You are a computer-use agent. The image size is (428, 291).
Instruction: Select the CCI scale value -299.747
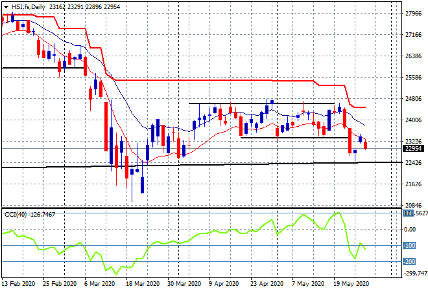coord(416,274)
